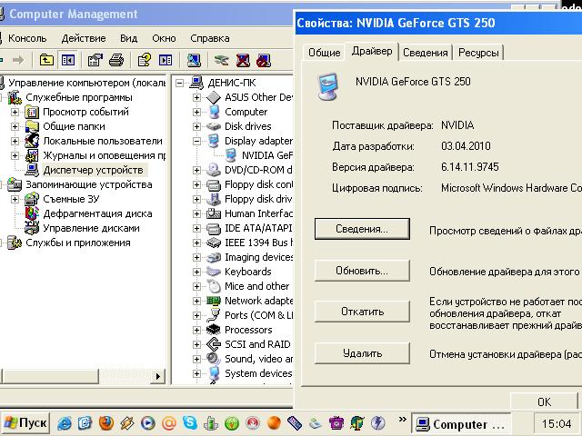Image resolution: width=582 pixels, height=436 pixels.
Task: Click the Scan for hardware changes icon
Action: click(x=194, y=61)
